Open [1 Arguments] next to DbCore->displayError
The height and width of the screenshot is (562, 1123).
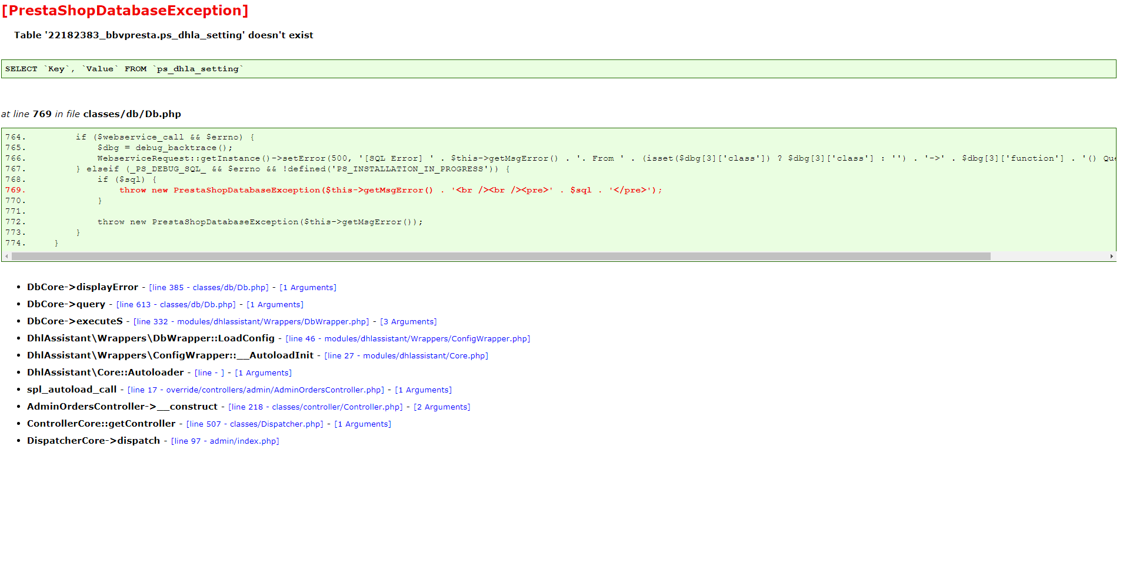(308, 288)
